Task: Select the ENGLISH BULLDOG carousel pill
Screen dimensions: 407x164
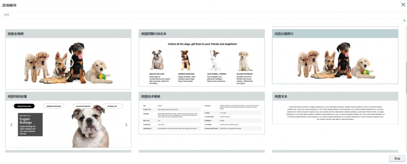Action: [x=24, y=106]
